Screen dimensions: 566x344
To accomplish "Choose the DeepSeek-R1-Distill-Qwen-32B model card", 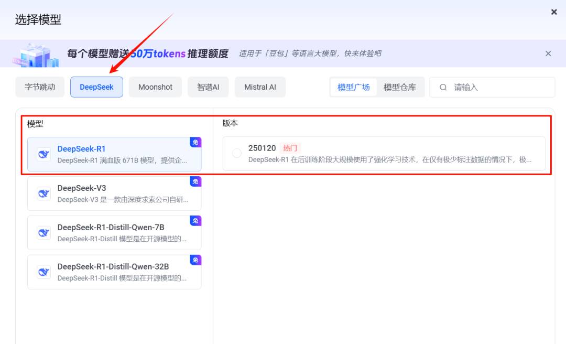I will 114,272.
